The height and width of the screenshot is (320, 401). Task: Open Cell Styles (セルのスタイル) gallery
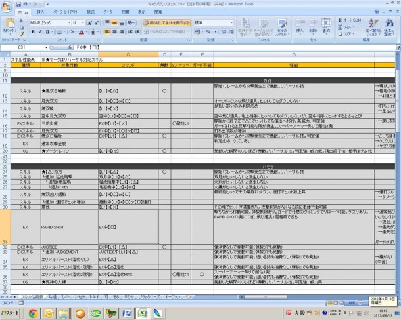tap(282, 27)
